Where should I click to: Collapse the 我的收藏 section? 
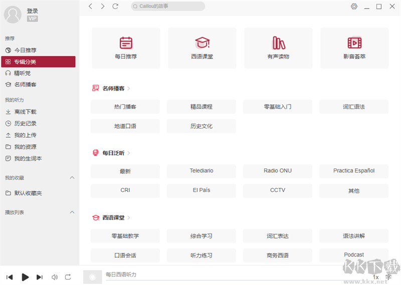click(72, 177)
